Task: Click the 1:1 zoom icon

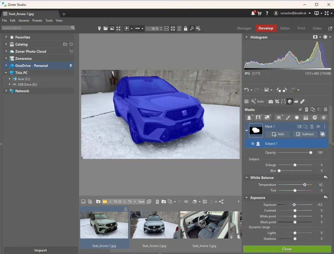Action: 166,28
